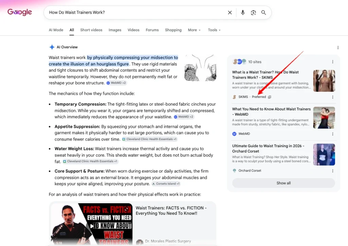Clear the search query with X icon

pyautogui.click(x=230, y=13)
